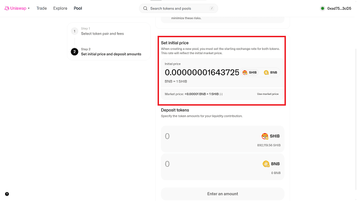Open the help question mark icon
This screenshot has height=201, width=357.
pos(7,194)
